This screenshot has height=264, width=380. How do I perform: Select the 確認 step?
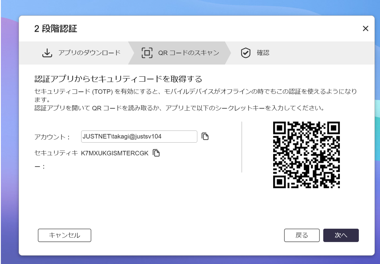[x=263, y=53]
